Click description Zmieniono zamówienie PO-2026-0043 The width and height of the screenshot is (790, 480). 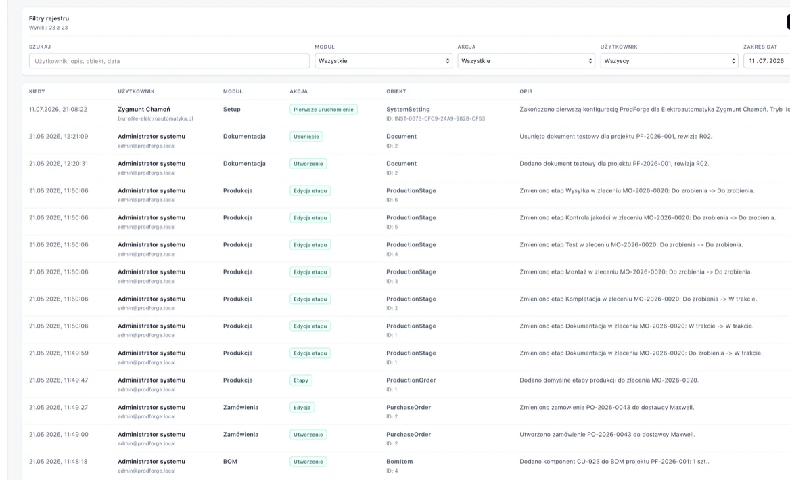[607, 408]
